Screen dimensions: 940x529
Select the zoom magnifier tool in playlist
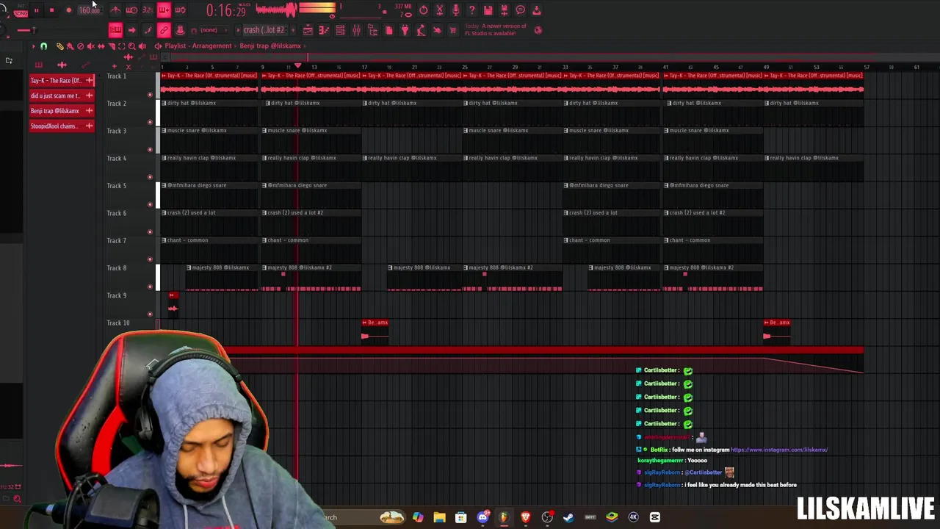[132, 46]
